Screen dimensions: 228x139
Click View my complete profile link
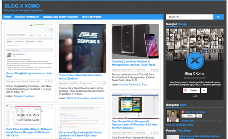pyautogui.click(x=179, y=125)
